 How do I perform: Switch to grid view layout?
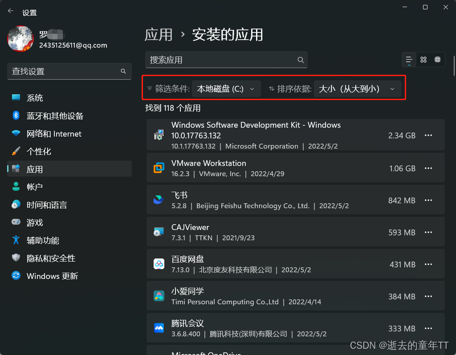tap(423, 60)
